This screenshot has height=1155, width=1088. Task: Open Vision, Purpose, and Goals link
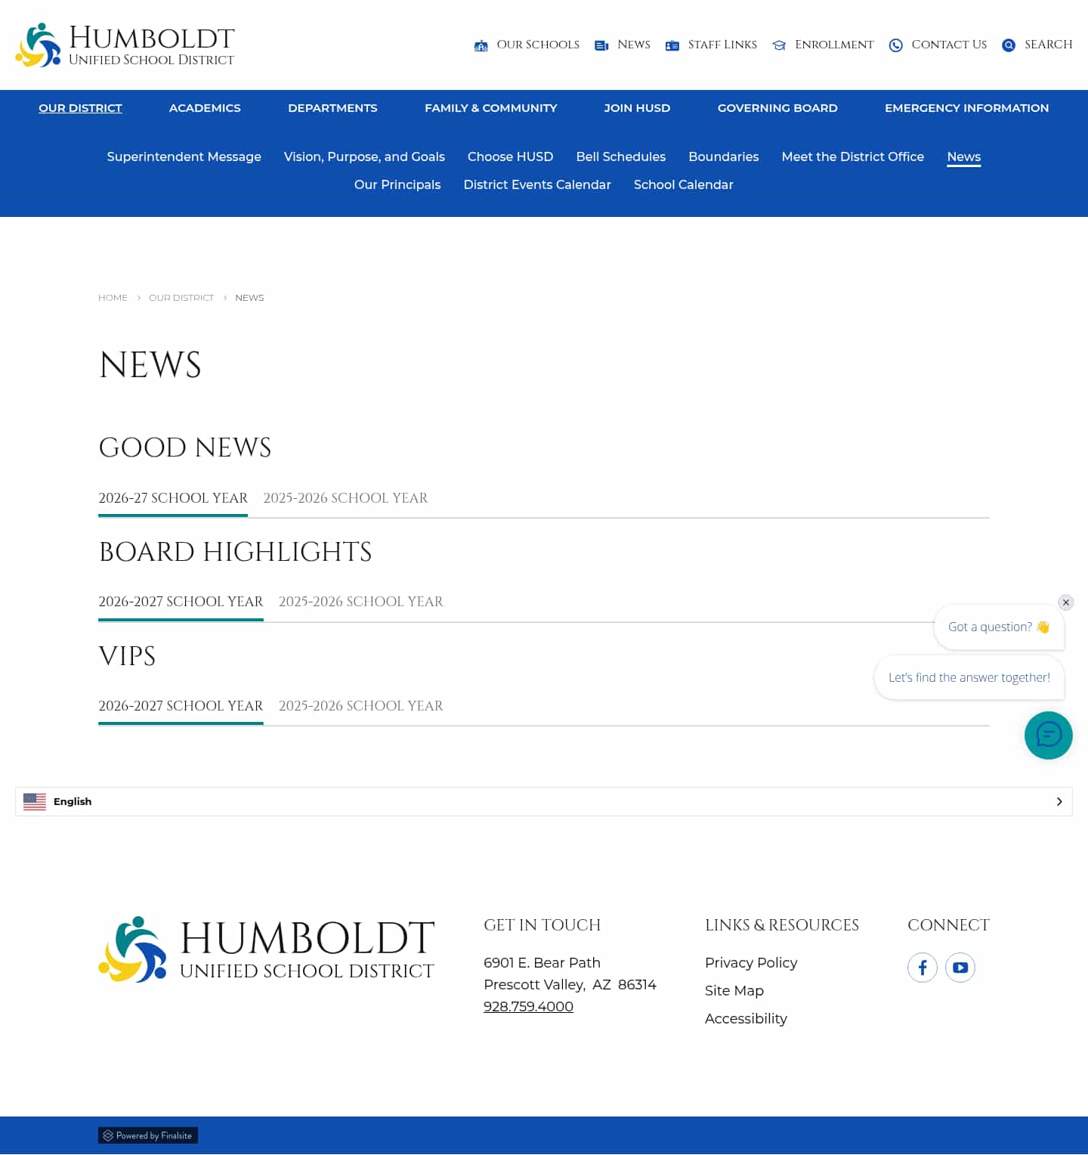pos(364,156)
